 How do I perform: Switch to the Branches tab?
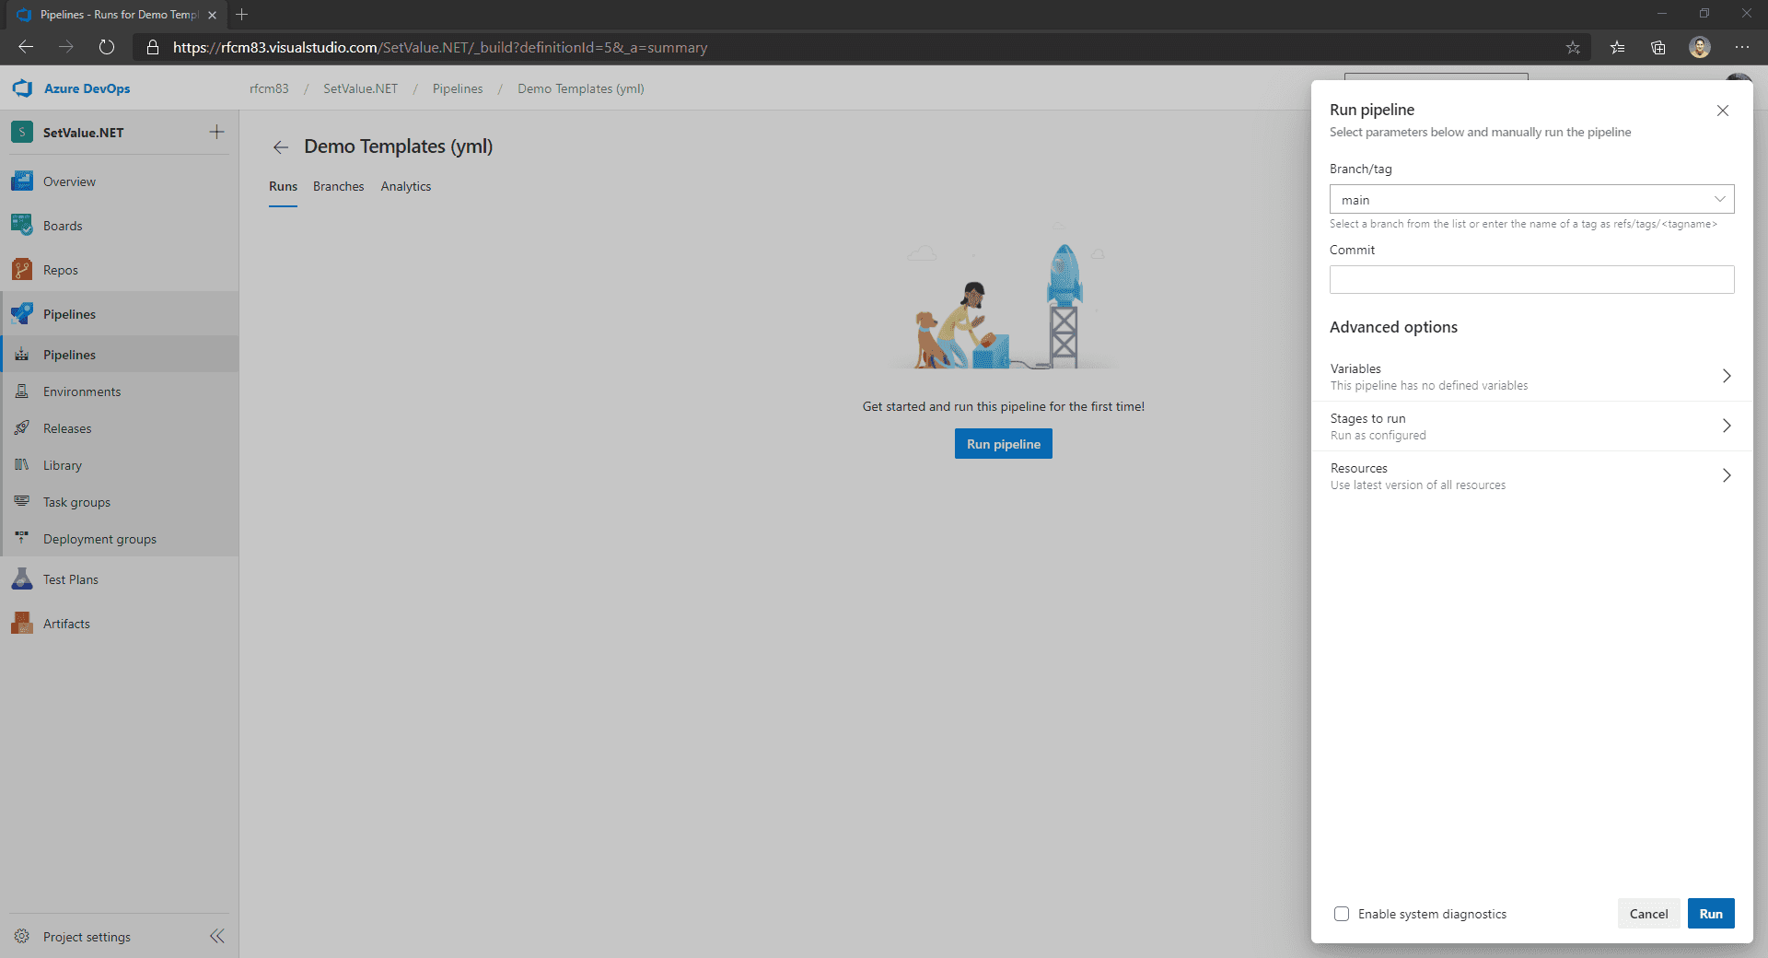[x=339, y=186]
